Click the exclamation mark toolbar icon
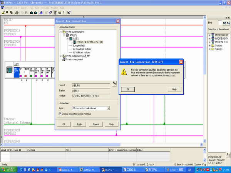231x173 pixels. pos(64,13)
